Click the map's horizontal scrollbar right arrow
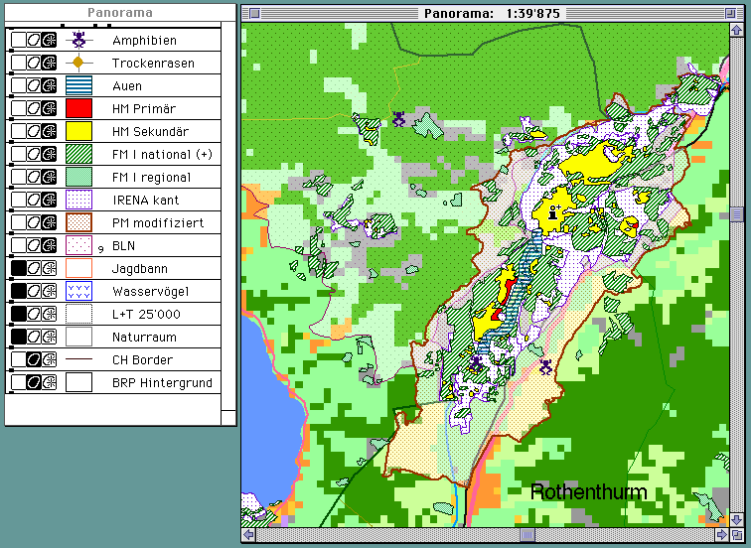The image size is (751, 548). [721, 536]
